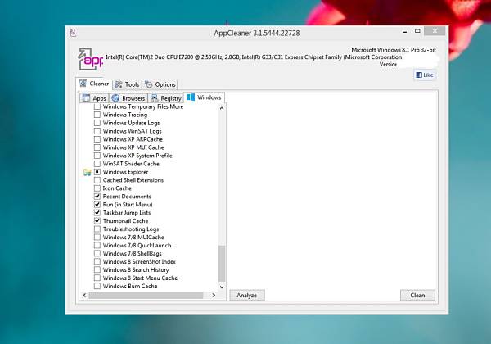
Task: Check Troubleshooting Logs
Action: point(97,229)
